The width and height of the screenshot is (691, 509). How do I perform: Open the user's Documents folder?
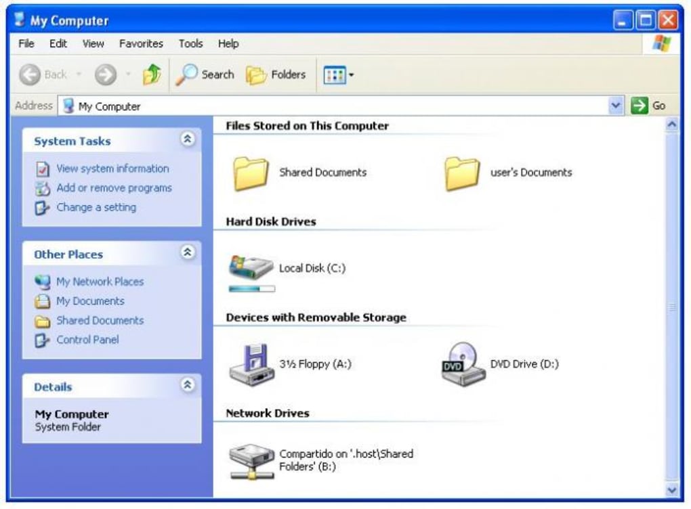tap(461, 172)
